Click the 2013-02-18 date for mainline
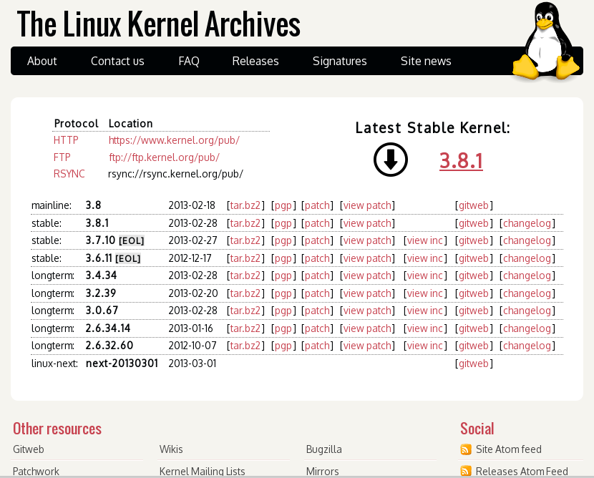Viewport: 594px width, 478px height. [192, 205]
